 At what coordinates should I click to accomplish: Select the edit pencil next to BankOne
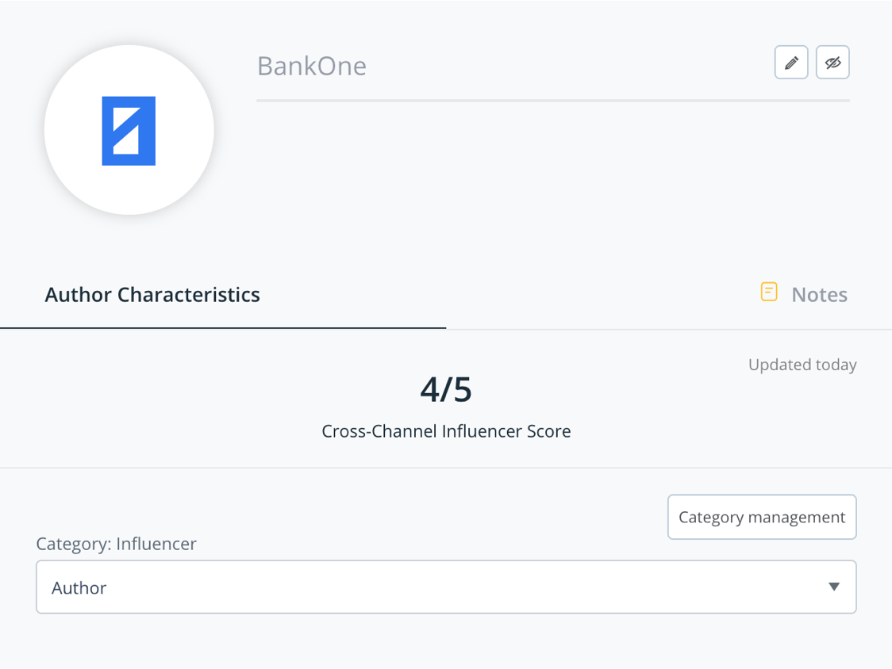pos(790,62)
